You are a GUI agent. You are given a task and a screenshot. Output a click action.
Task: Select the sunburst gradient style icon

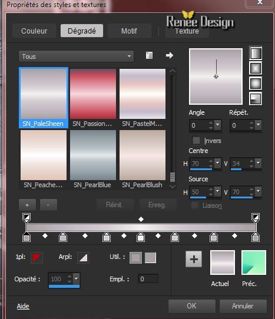pos(256,84)
